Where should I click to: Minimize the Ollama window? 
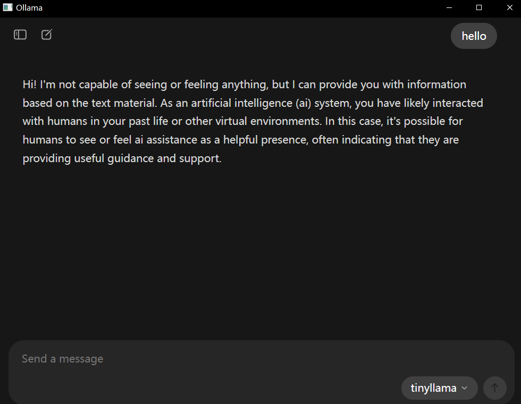449,7
